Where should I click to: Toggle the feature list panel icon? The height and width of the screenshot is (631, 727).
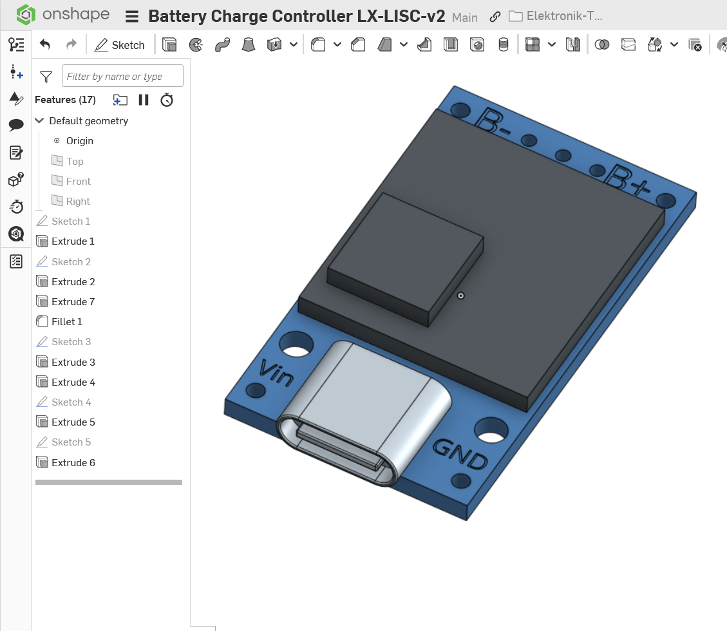tap(16, 44)
